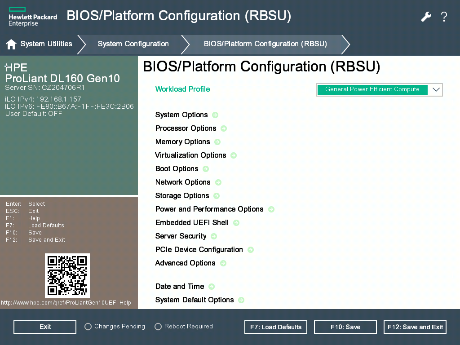
Task: Click the F12: Save and Exit button
Action: 416,327
